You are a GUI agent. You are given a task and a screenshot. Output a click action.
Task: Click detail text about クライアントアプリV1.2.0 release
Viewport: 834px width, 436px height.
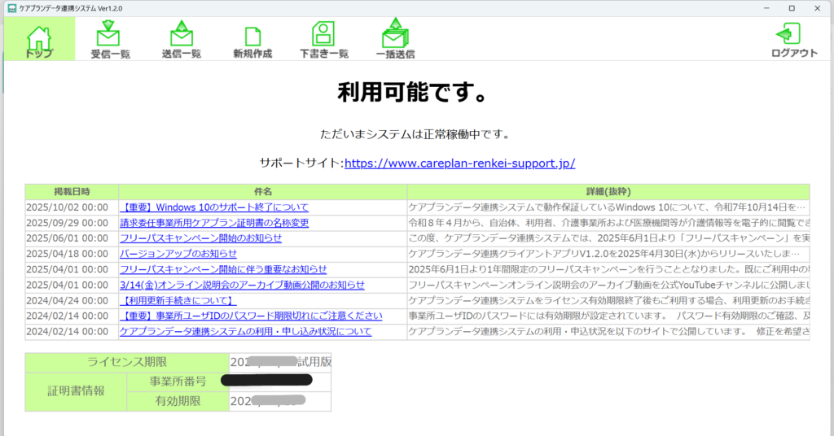(604, 254)
